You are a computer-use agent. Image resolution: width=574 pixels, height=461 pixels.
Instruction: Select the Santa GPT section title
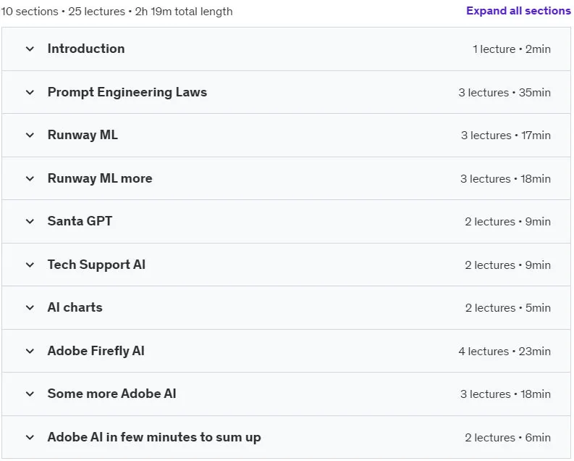pyautogui.click(x=80, y=221)
